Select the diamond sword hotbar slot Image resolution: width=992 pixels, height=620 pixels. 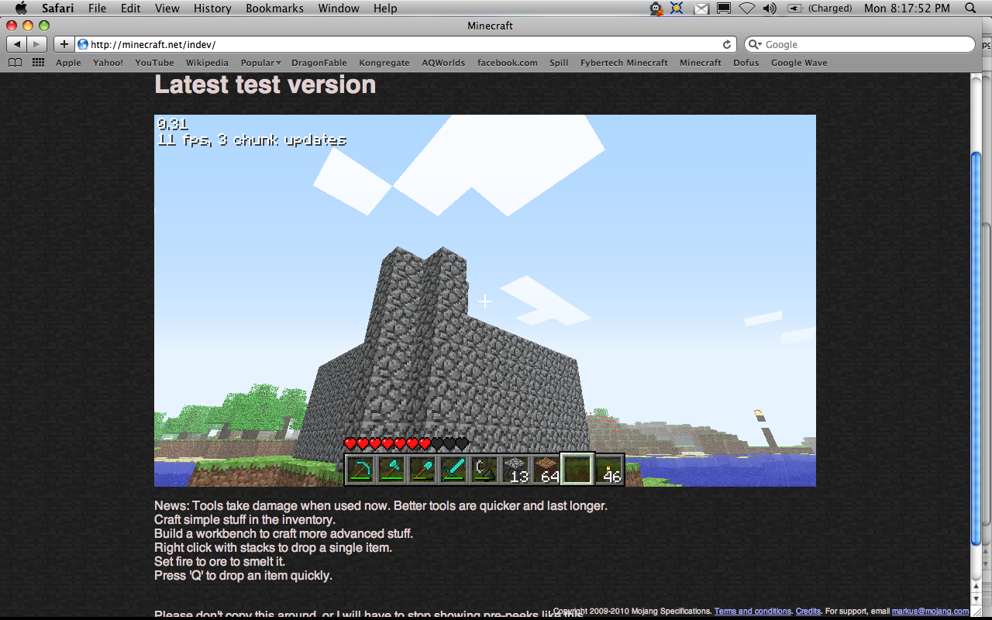pyautogui.click(x=453, y=470)
